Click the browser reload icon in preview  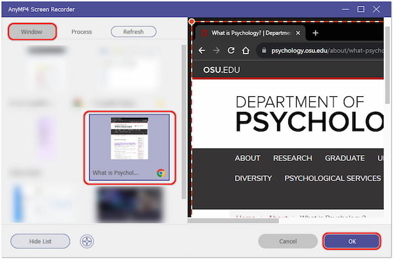[x=231, y=50]
